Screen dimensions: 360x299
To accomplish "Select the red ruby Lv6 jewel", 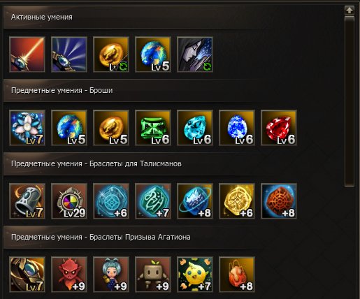I will click(279, 128).
